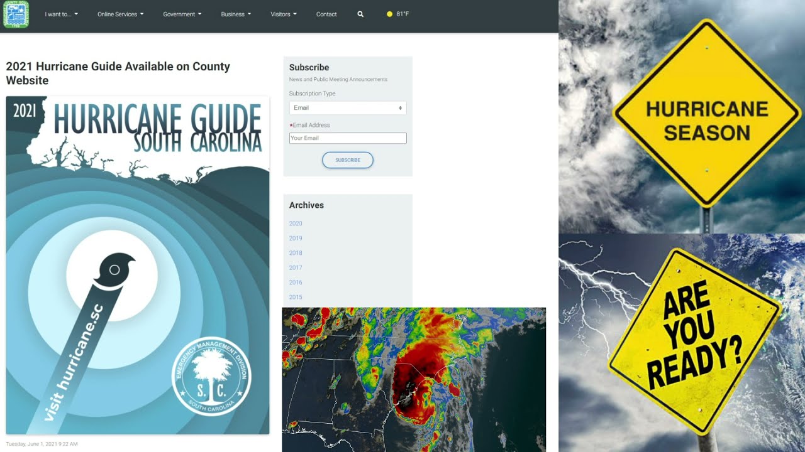
Task: Click the 2021 Hurricane Guide cover image
Action: tap(138, 265)
